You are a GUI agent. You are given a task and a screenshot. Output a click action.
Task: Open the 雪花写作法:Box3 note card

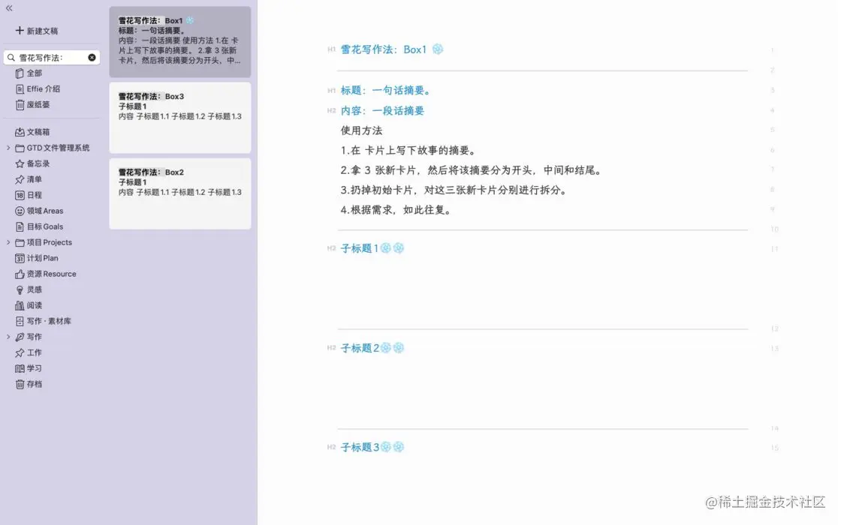179,118
